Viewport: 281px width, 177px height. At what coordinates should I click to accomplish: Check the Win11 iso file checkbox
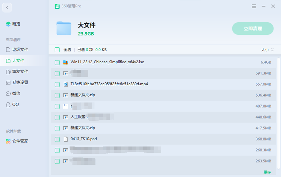point(57,62)
